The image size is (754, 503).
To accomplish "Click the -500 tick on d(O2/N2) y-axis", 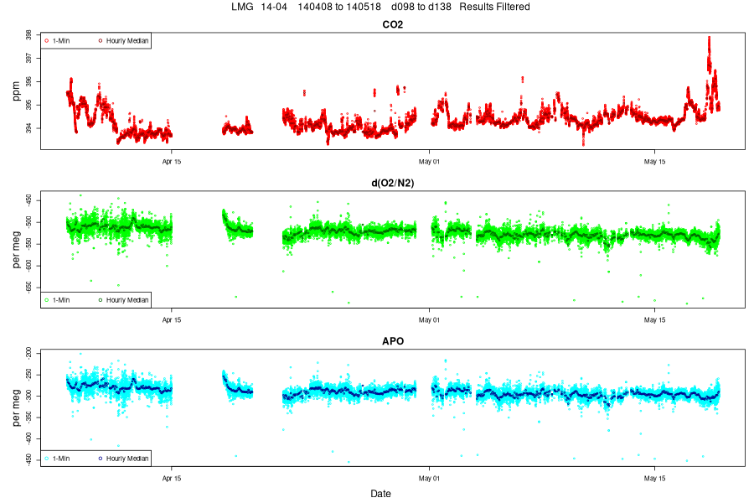I will point(28,221).
